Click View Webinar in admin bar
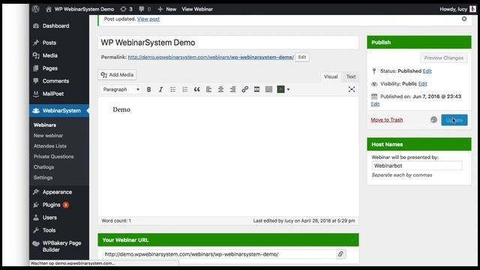This screenshot has width=480, height=270. point(197,9)
